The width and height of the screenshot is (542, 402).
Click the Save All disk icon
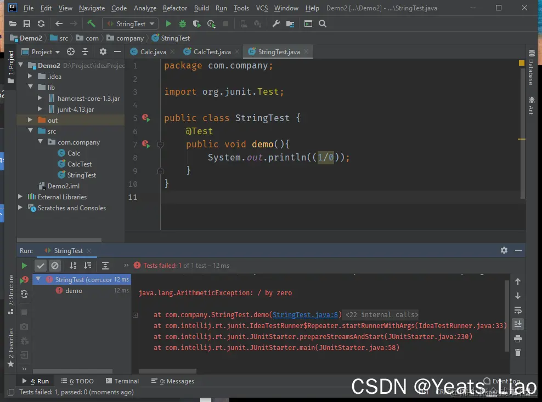pyautogui.click(x=27, y=24)
